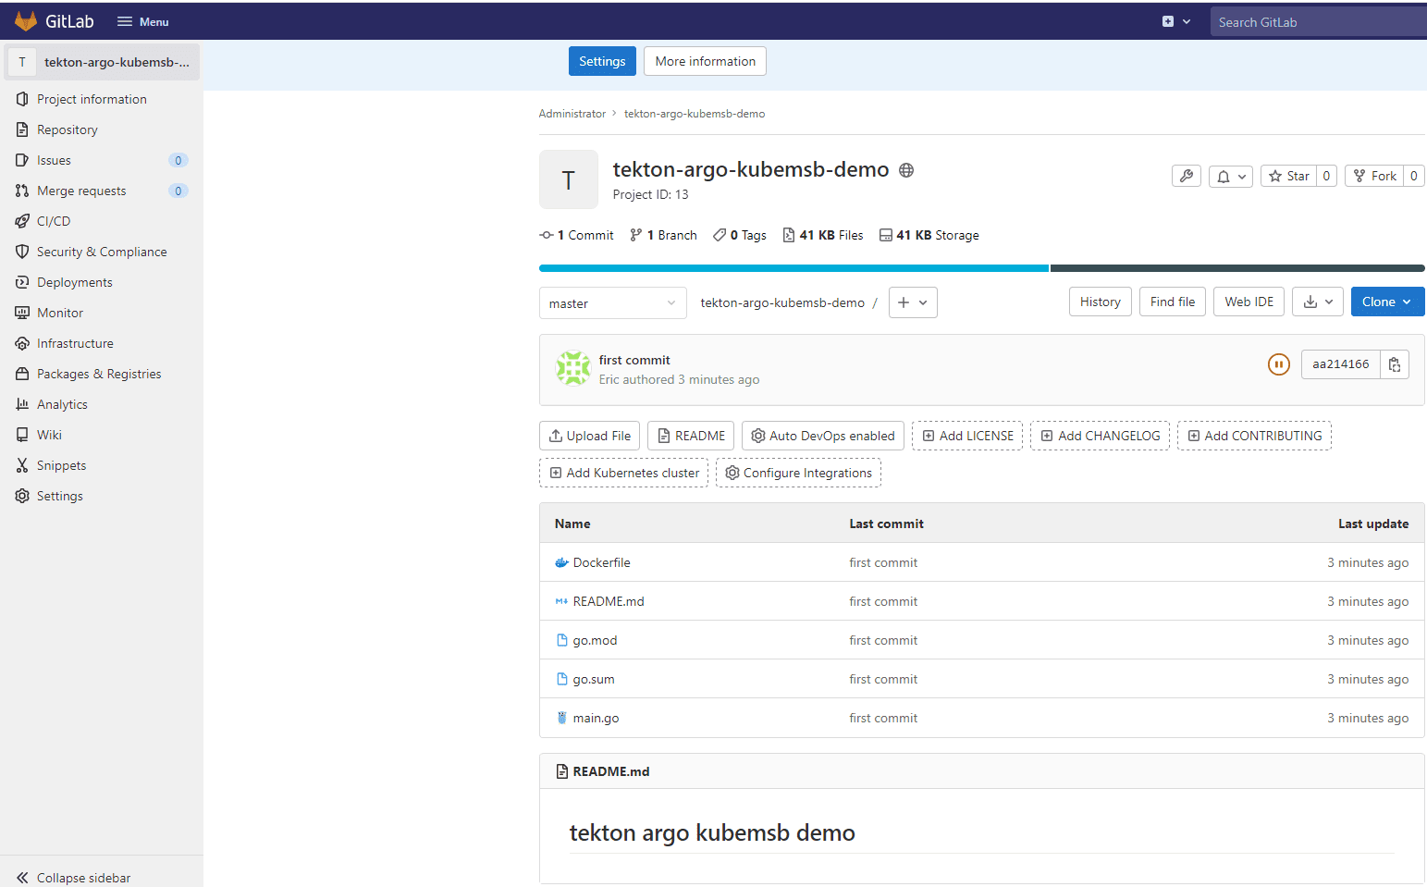
Task: Open the master branch selector
Action: [612, 303]
